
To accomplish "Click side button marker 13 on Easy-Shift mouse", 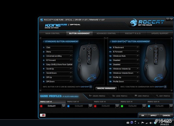I will coord(146,60).
